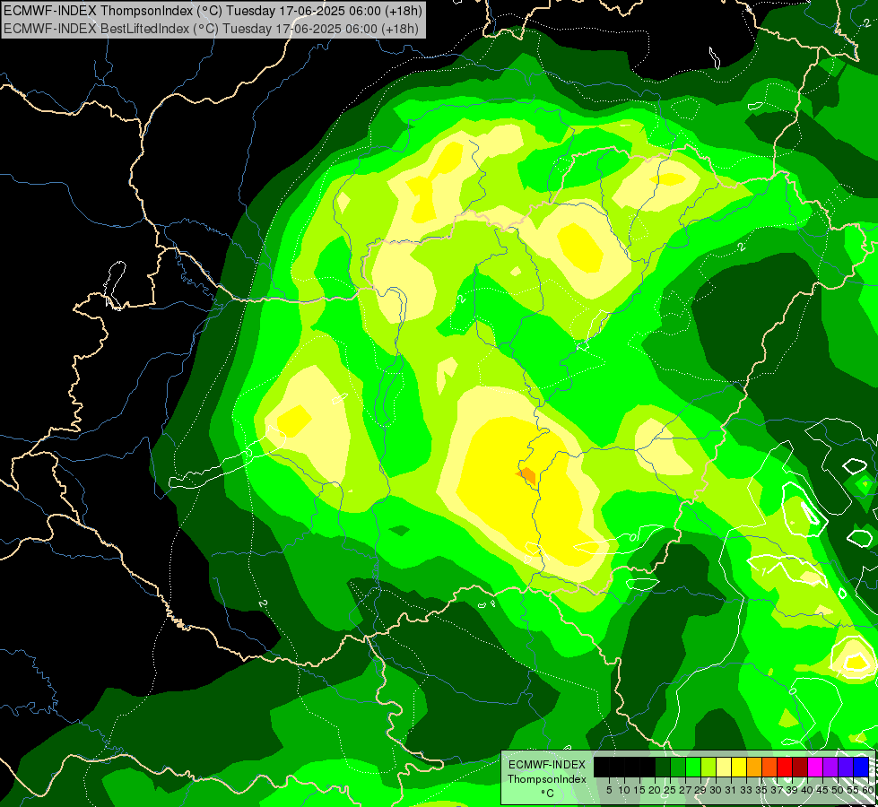Select the red 37–39 legend swatch

pyautogui.click(x=785, y=767)
